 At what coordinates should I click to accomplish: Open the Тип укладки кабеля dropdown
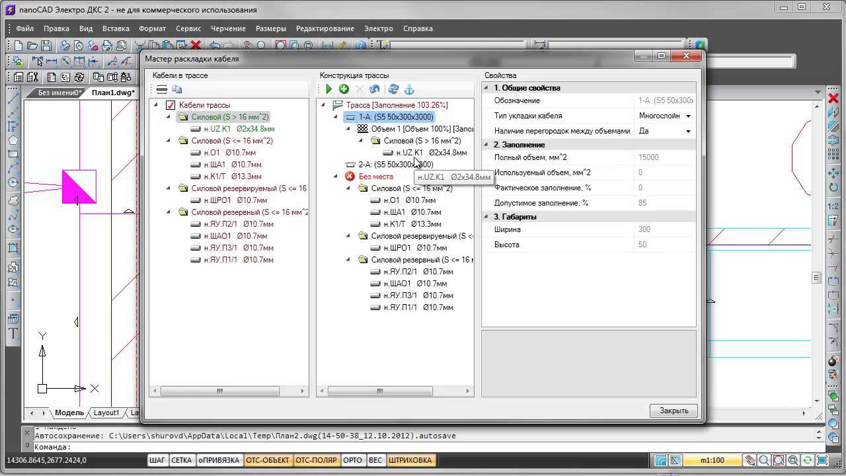click(688, 116)
